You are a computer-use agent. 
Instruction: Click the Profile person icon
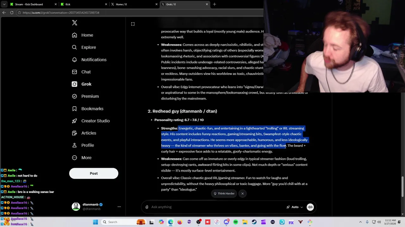pyautogui.click(x=74, y=145)
